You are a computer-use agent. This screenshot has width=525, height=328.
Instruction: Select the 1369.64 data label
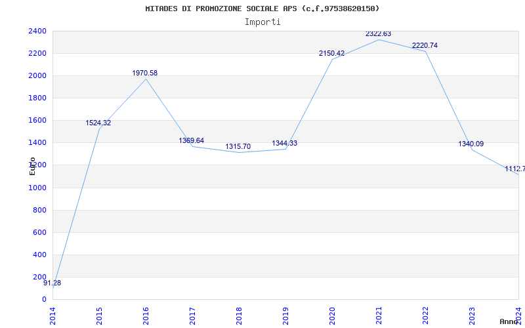point(191,140)
